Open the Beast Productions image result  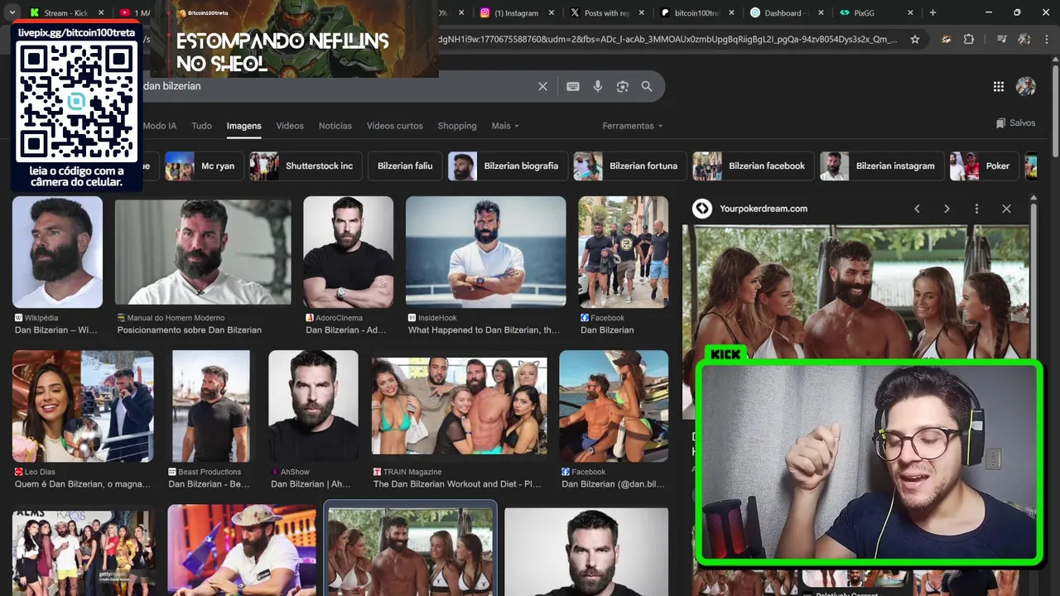click(x=211, y=406)
